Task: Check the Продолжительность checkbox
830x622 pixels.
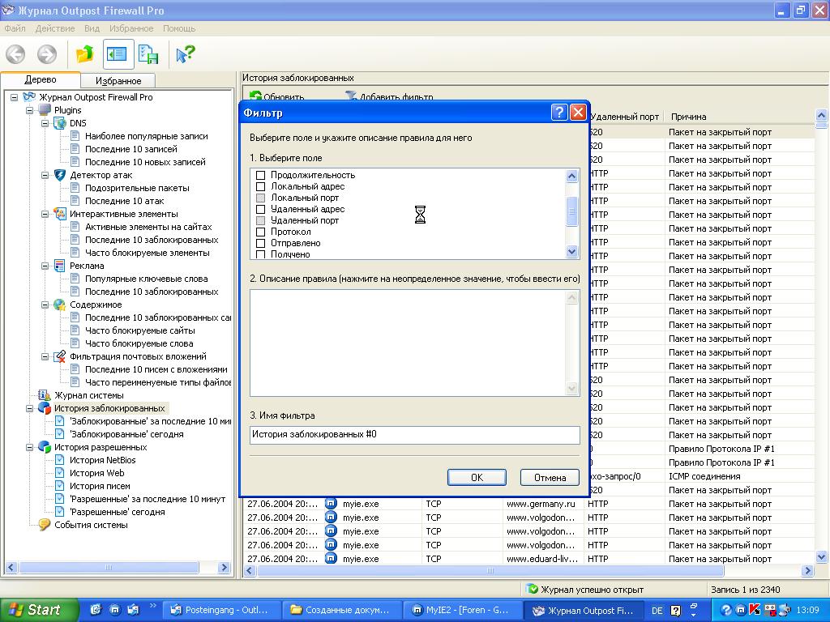Action: click(260, 175)
